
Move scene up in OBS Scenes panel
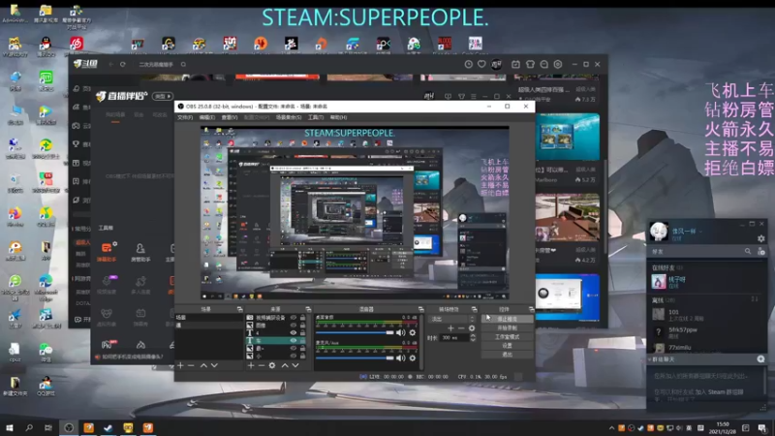[203, 365]
